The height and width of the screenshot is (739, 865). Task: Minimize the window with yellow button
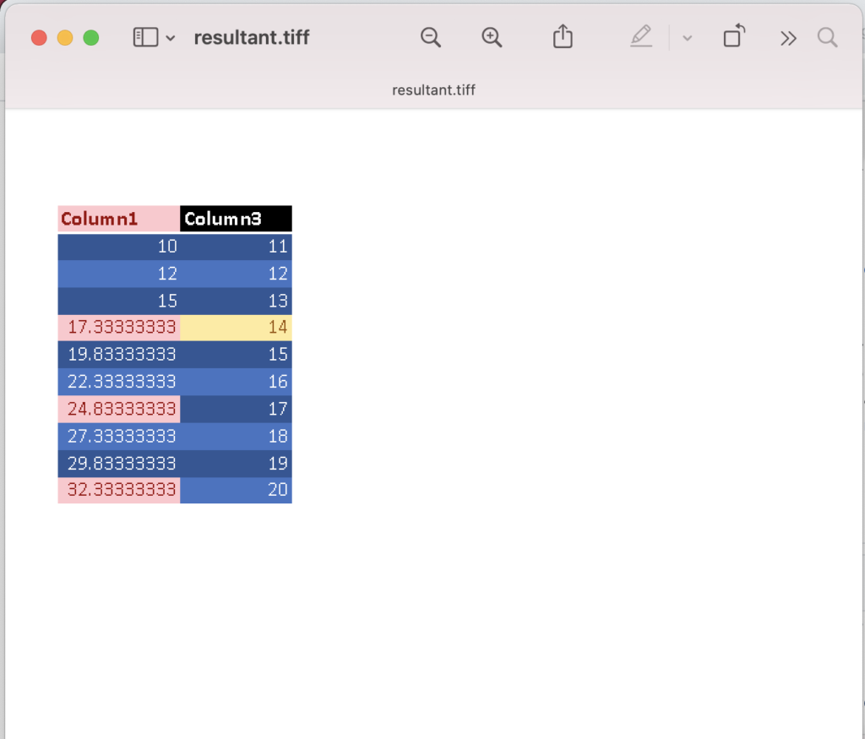(65, 37)
